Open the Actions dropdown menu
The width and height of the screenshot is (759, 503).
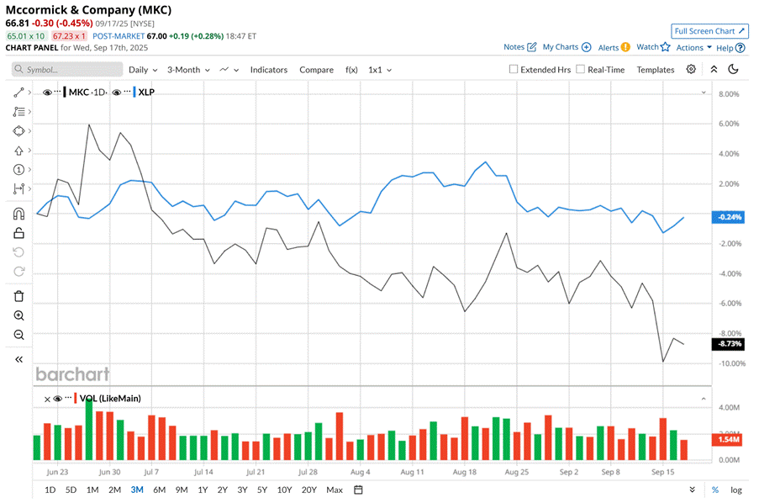point(693,47)
